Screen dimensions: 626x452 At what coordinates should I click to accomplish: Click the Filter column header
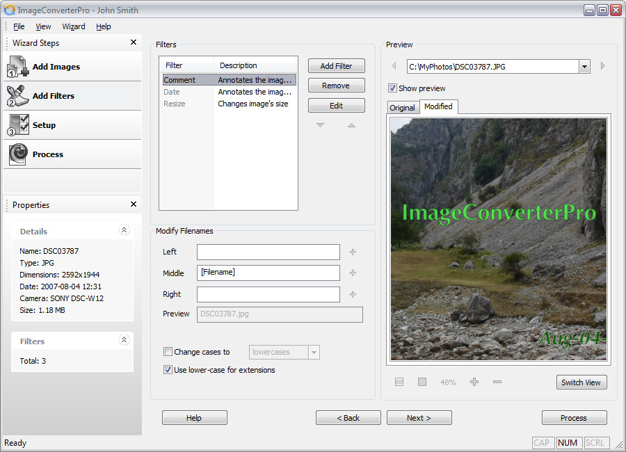click(187, 65)
